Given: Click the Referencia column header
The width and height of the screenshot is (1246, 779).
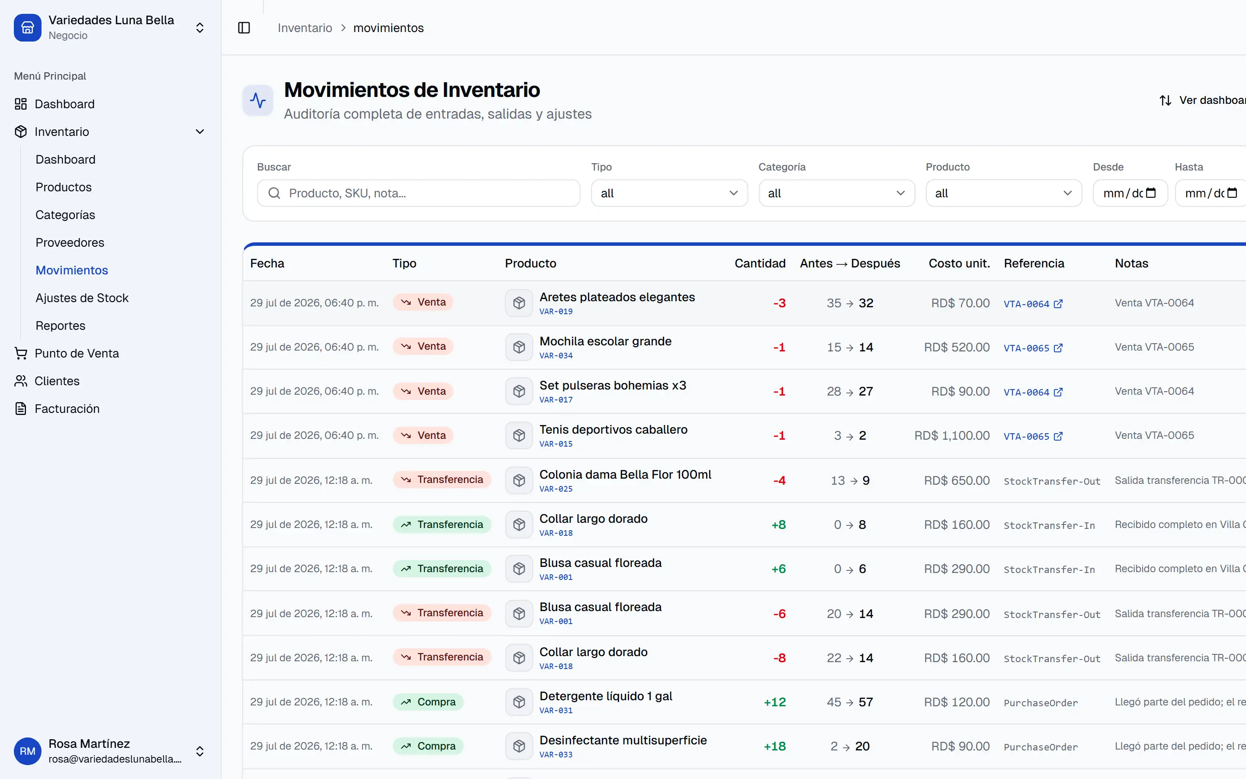Looking at the screenshot, I should pos(1034,263).
